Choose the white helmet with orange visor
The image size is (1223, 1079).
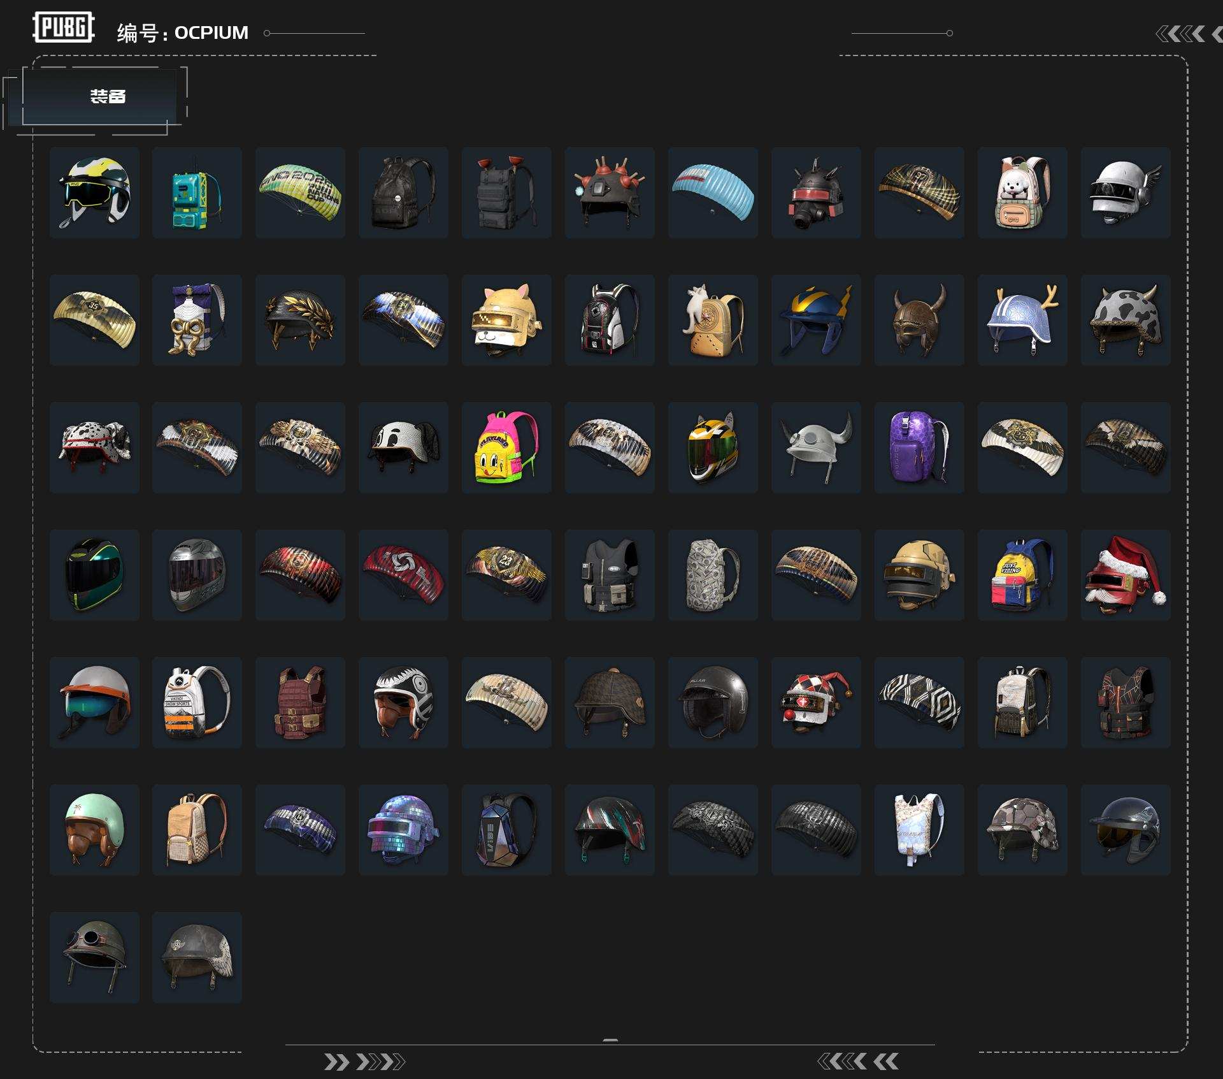pos(94,702)
